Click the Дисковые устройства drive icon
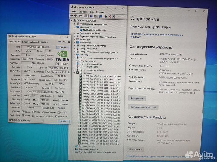Image resolution: width=217 pixels, height=162 pixels. click(78, 33)
